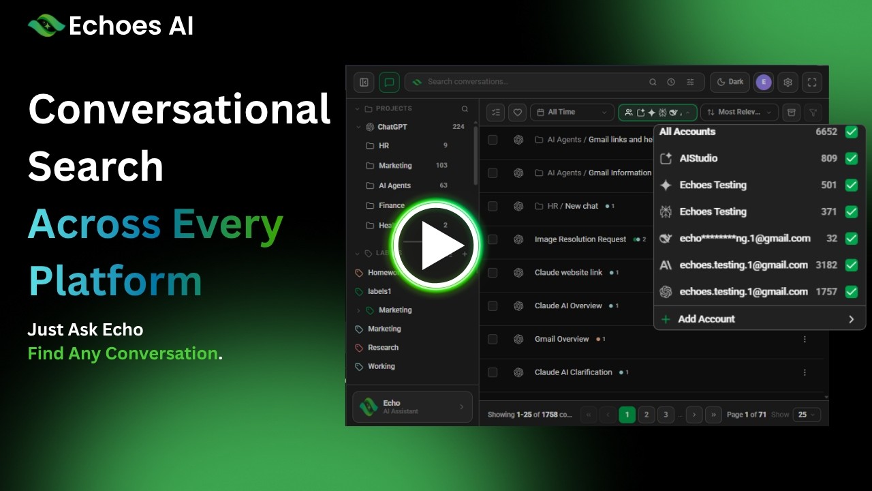Toggle the Dark theme button
This screenshot has height=491, width=872.
pyautogui.click(x=730, y=82)
